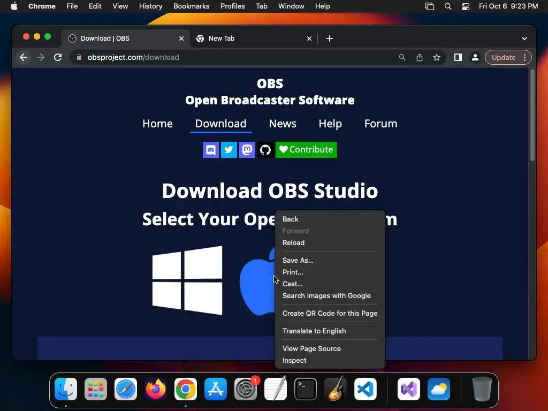Select the Download | OBS tab
Image resolution: width=548 pixels, height=411 pixels.
pyautogui.click(x=126, y=39)
